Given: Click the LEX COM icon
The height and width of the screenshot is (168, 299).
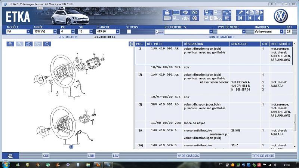Looking at the screenshot, I should coord(10,156).
